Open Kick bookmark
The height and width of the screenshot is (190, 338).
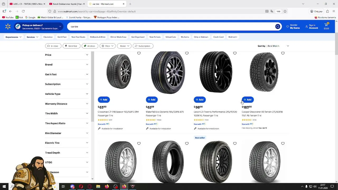19,17
